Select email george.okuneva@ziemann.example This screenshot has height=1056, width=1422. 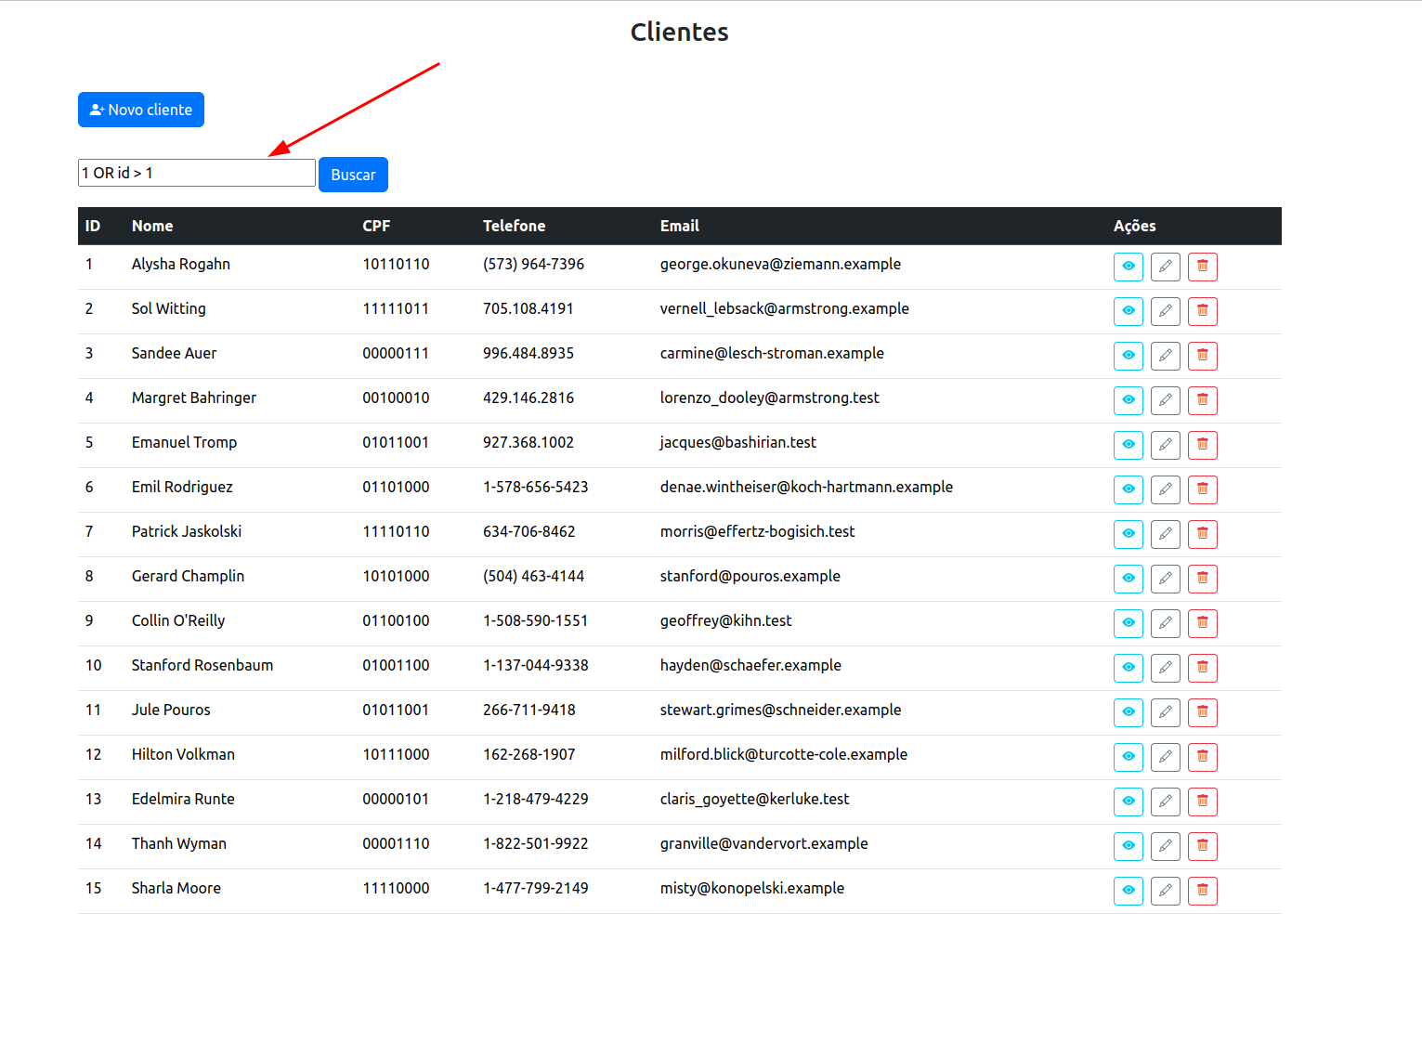point(780,264)
